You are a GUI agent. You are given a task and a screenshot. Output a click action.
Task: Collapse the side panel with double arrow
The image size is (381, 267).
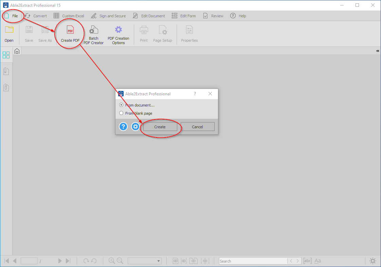(377, 51)
